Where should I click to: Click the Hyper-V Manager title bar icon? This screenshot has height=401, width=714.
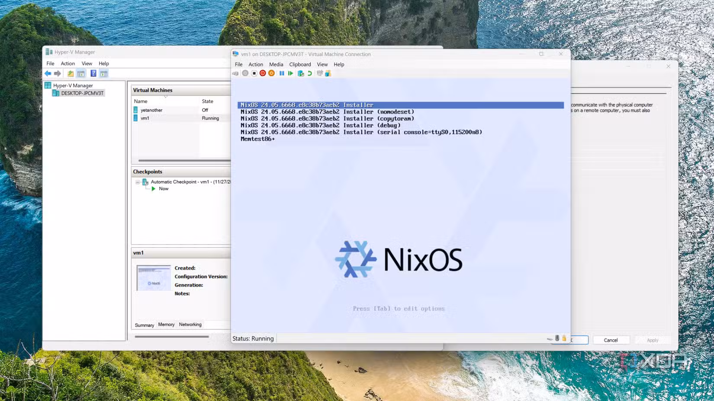49,52
